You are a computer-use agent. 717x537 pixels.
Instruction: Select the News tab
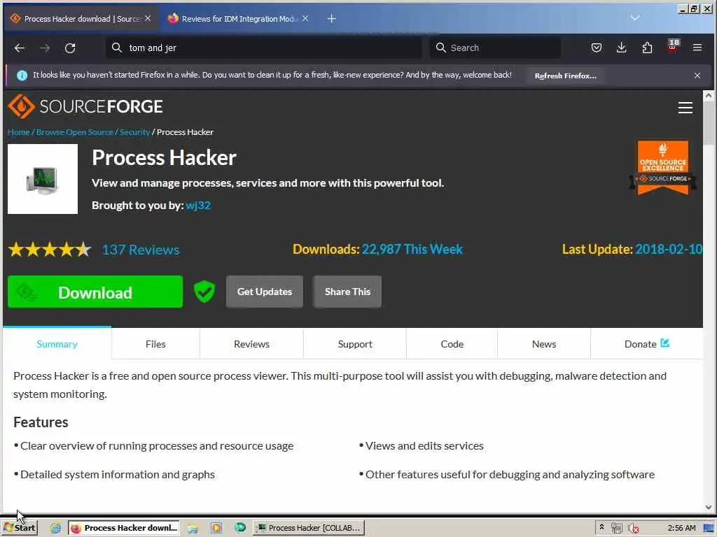point(543,344)
